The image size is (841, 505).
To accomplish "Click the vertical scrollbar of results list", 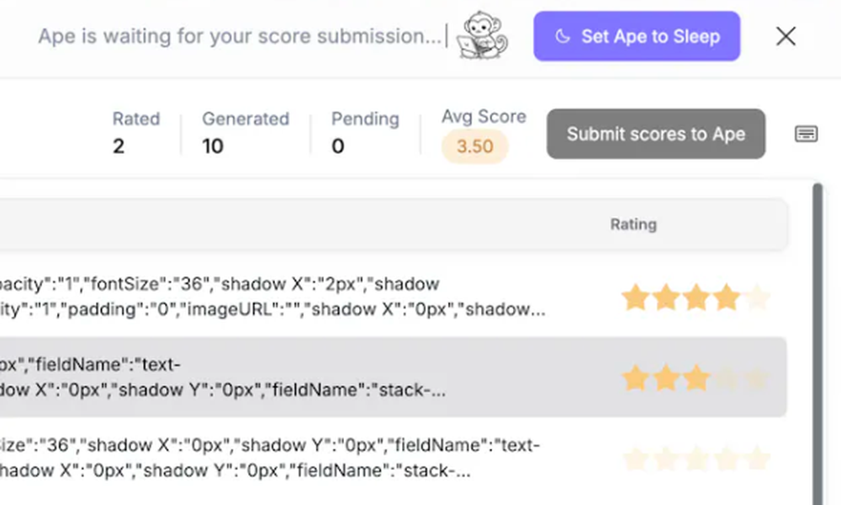I will tap(817, 343).
